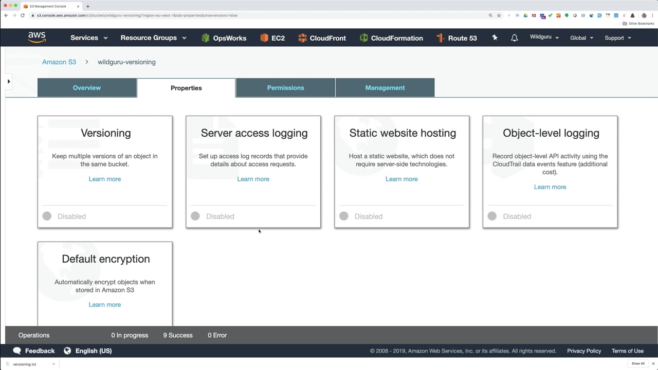Expand the Resource Groups dropdown
This screenshot has height=370, width=658.
tap(153, 38)
